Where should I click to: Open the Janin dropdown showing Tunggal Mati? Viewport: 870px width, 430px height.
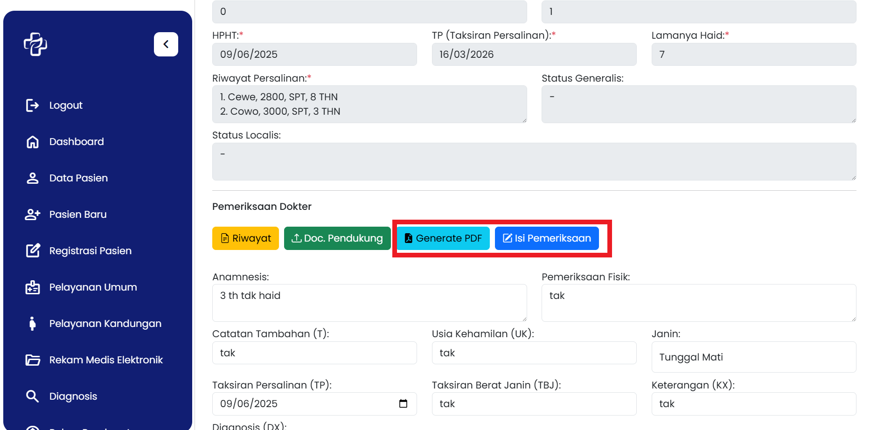(753, 357)
